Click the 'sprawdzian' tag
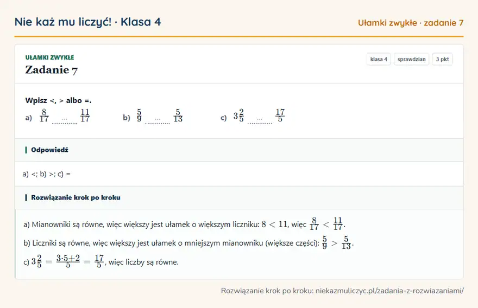Screen dimensions: 478x308 pyautogui.click(x=411, y=59)
